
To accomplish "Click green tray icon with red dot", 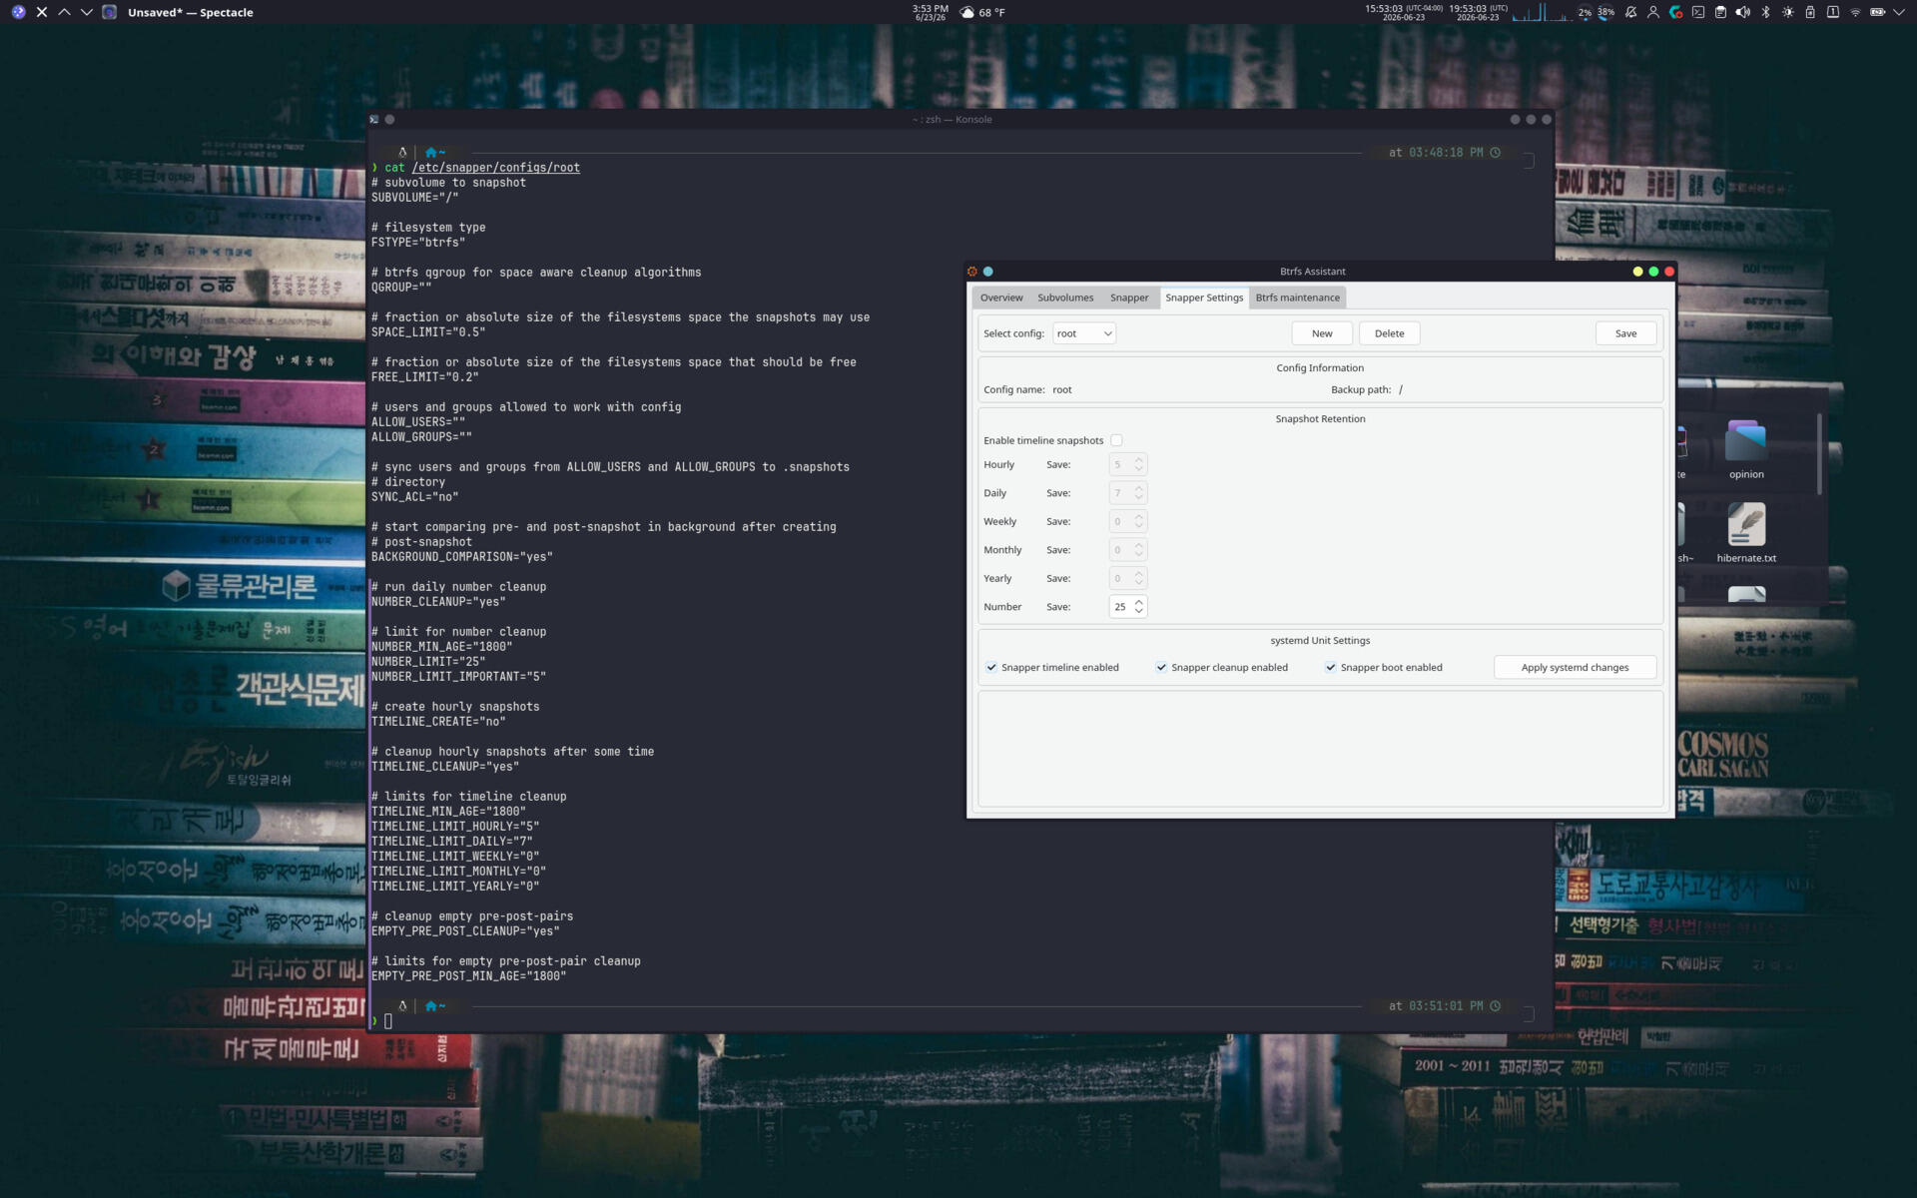I will [1675, 12].
